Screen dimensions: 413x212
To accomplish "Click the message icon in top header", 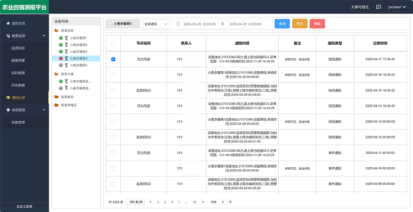I will click(378, 7).
